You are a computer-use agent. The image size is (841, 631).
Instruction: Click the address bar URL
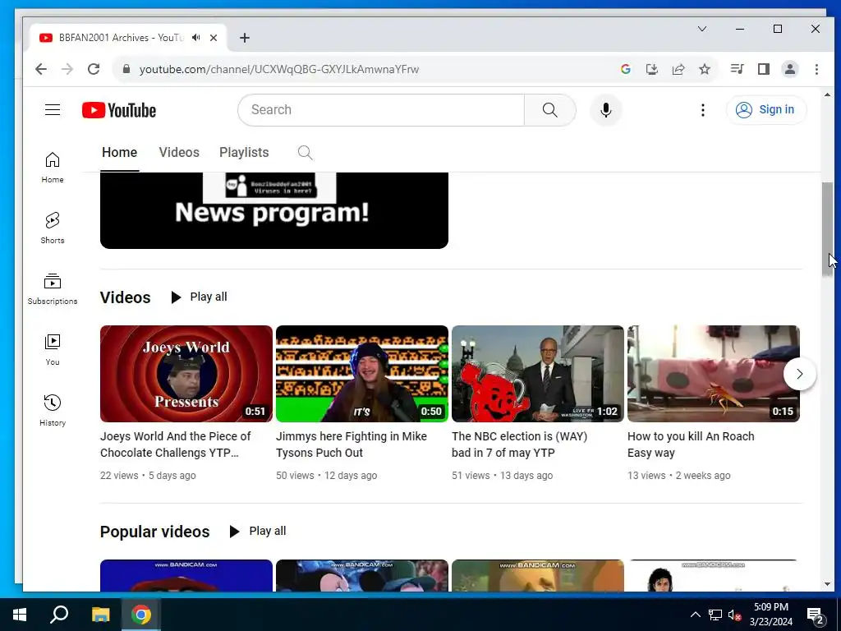click(x=279, y=69)
